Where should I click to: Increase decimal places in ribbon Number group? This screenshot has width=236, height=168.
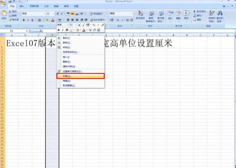coord(127,20)
